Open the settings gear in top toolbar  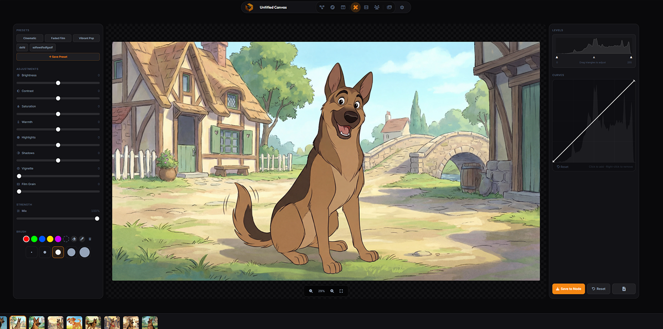(x=402, y=7)
